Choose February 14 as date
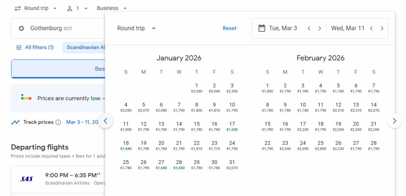 [x=373, y=107]
